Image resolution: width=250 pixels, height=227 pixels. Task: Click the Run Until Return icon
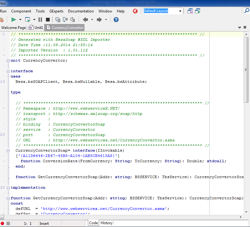[73, 20]
